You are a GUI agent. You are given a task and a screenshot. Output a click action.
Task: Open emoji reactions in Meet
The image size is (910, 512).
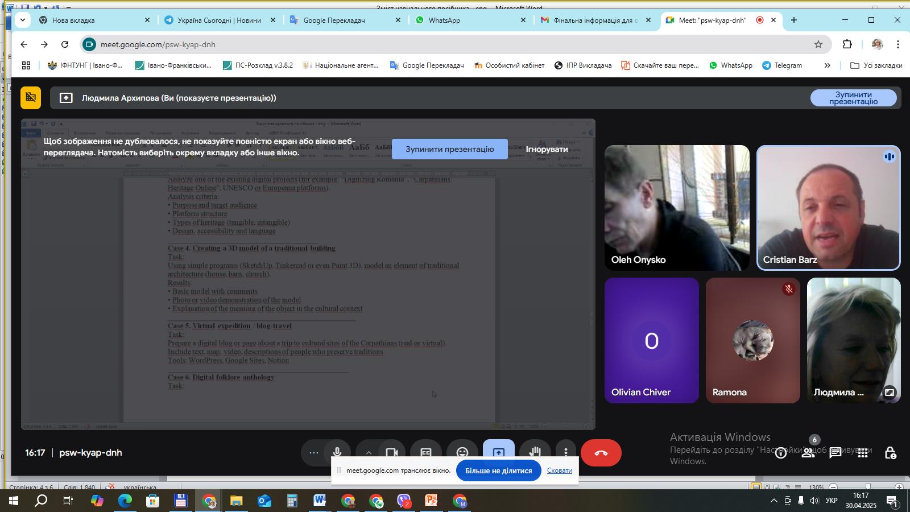pyautogui.click(x=462, y=452)
